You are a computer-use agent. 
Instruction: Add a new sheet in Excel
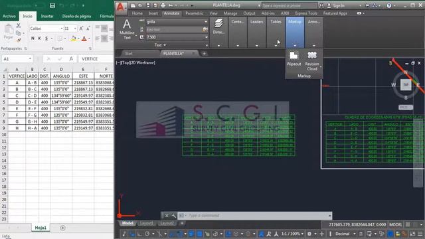click(x=62, y=228)
